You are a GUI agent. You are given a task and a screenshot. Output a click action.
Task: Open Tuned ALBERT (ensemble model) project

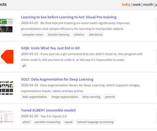point(48,110)
